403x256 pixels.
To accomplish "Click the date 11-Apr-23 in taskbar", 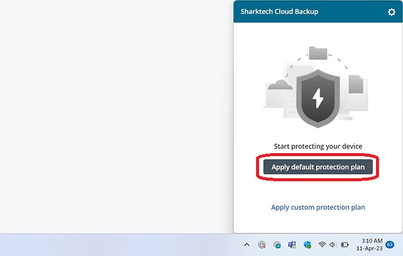I will (x=369, y=248).
